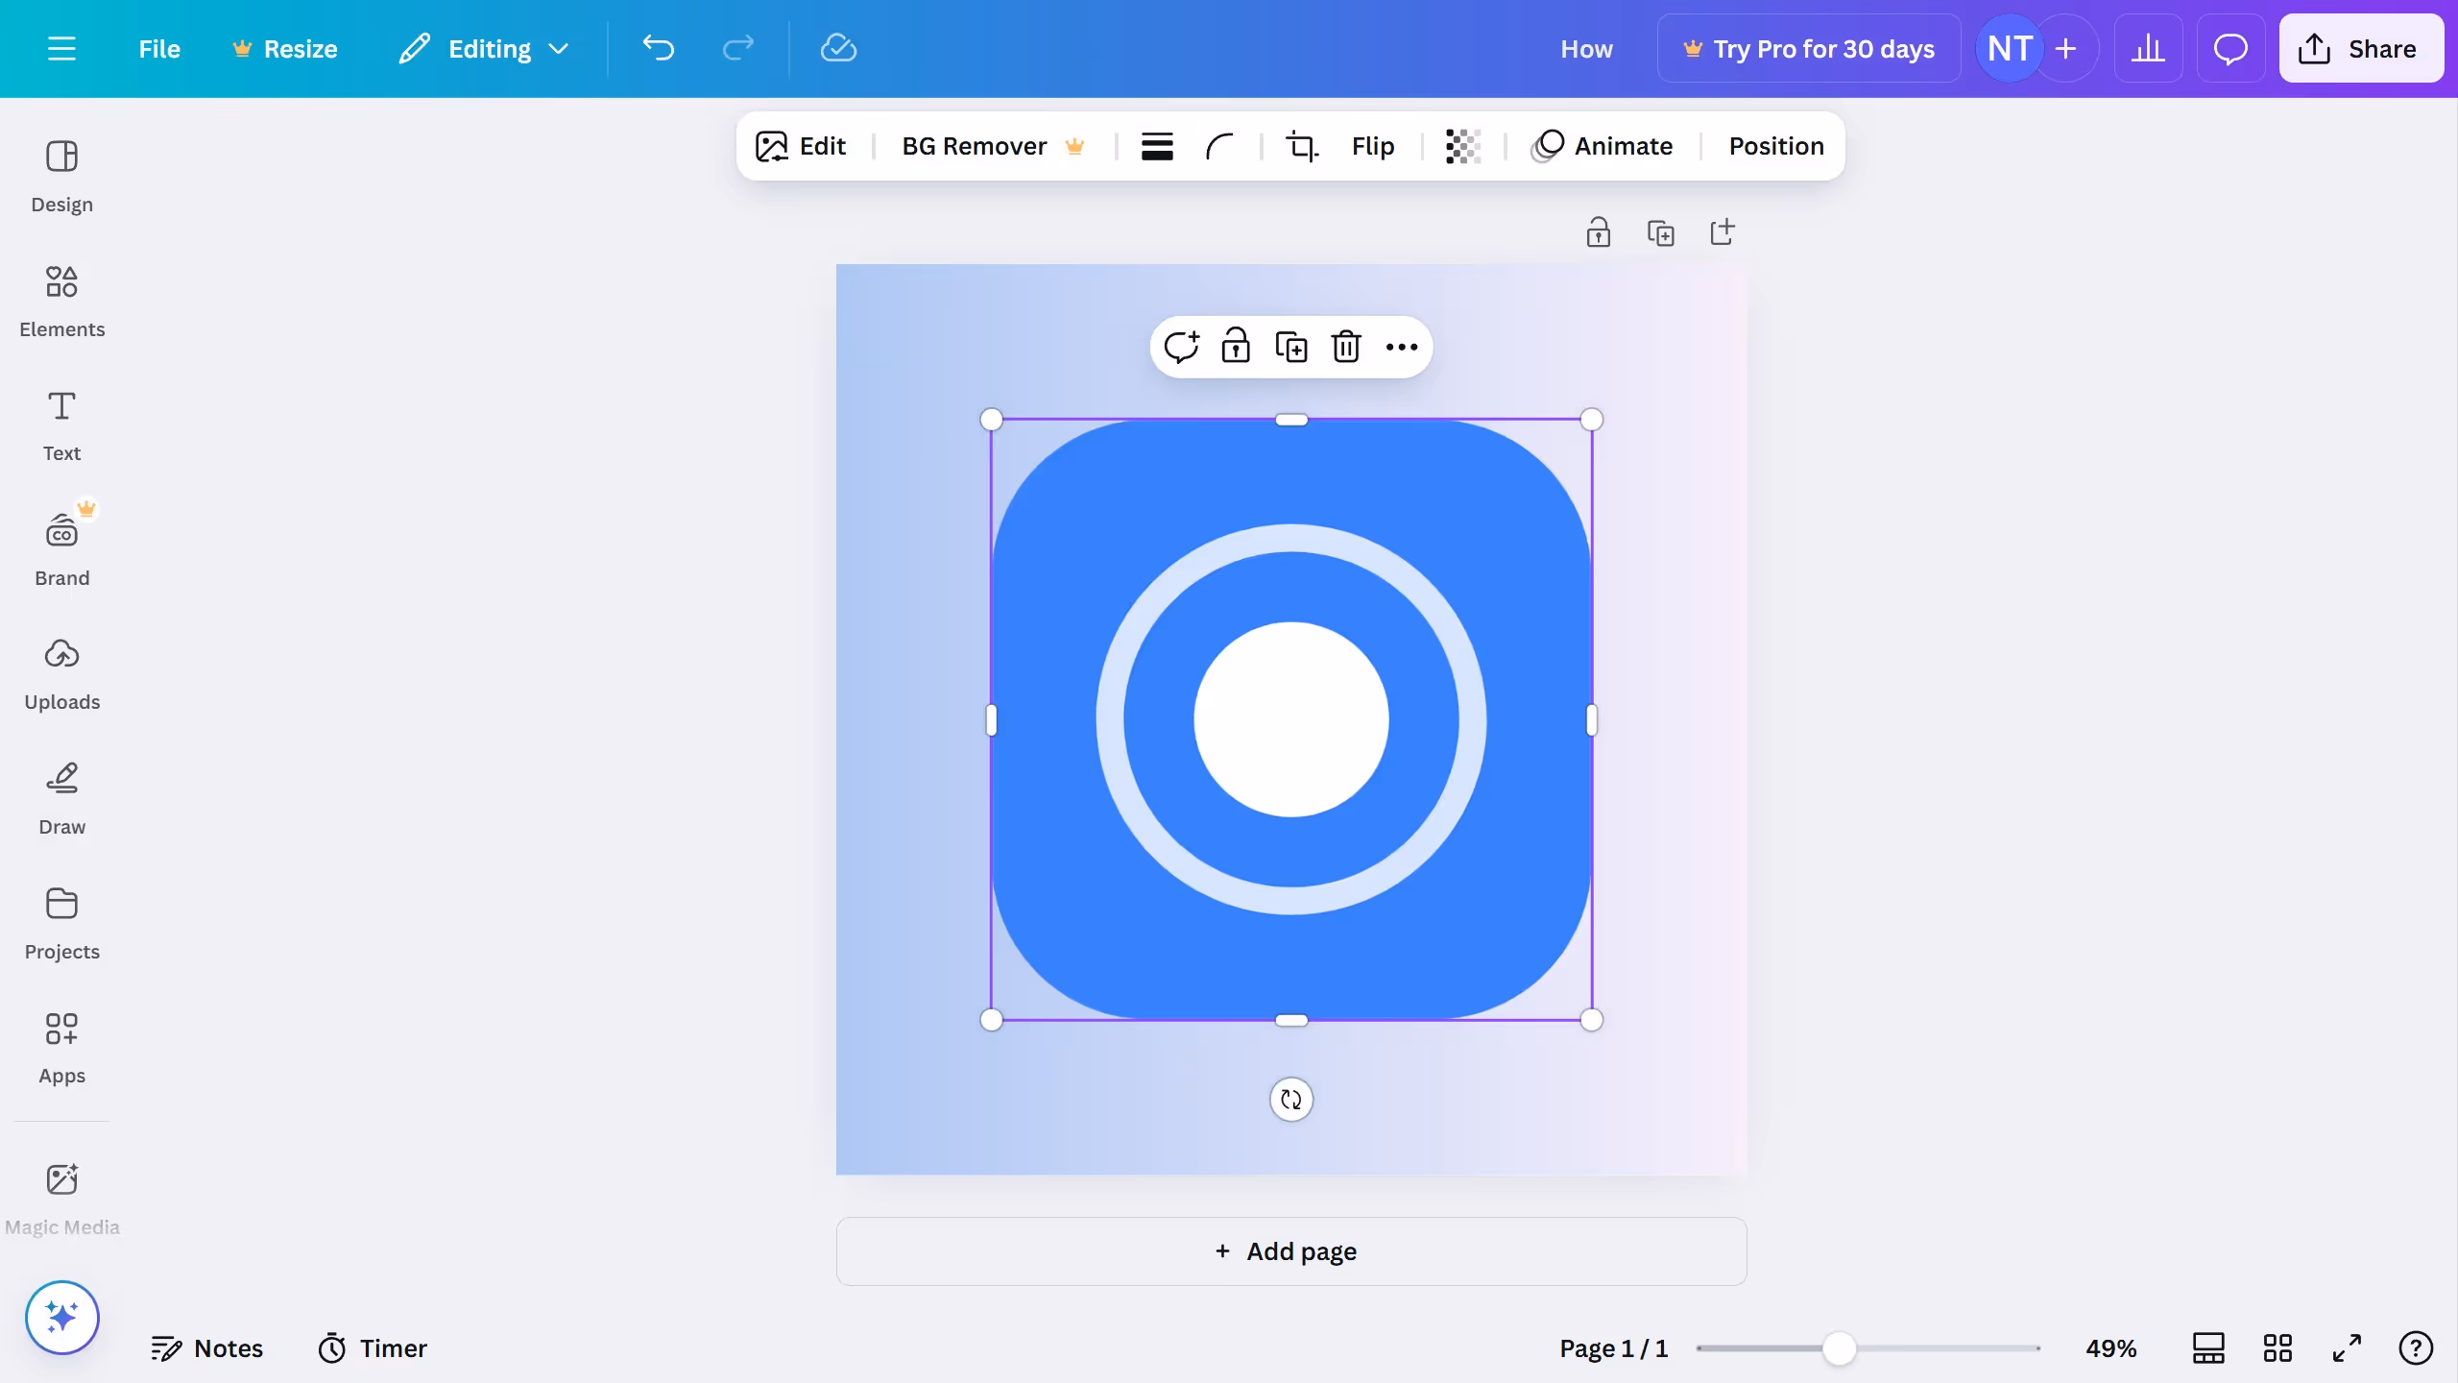Image resolution: width=2458 pixels, height=1383 pixels.
Task: Open the BG Remover tool
Action: coord(975,146)
